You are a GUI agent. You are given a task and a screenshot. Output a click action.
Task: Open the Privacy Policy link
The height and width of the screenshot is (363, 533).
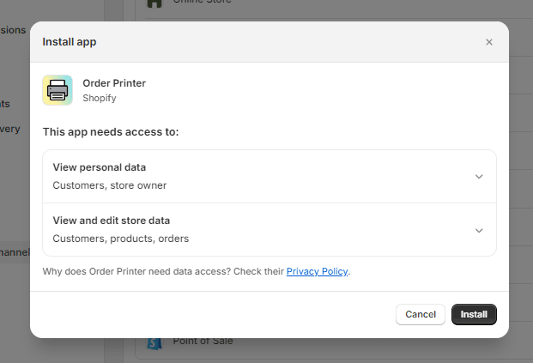[317, 271]
